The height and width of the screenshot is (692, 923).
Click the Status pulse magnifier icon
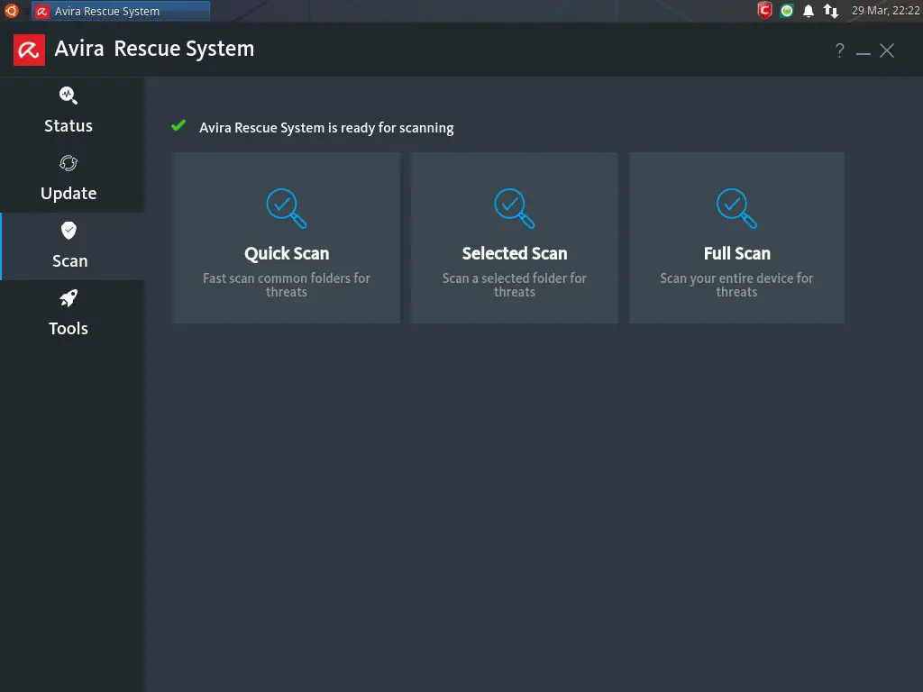(x=69, y=96)
